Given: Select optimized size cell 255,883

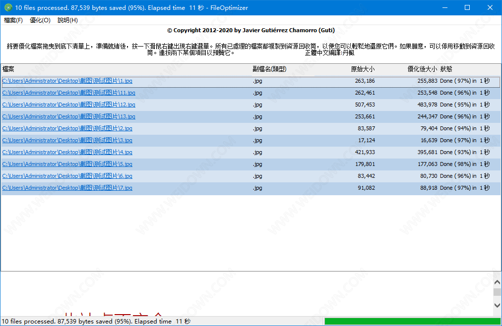Looking at the screenshot, I should [427, 81].
